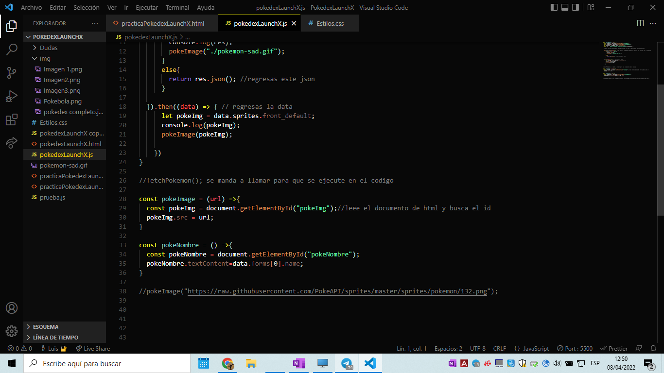Open the Extensions view
This screenshot has height=373, width=664.
[12, 119]
